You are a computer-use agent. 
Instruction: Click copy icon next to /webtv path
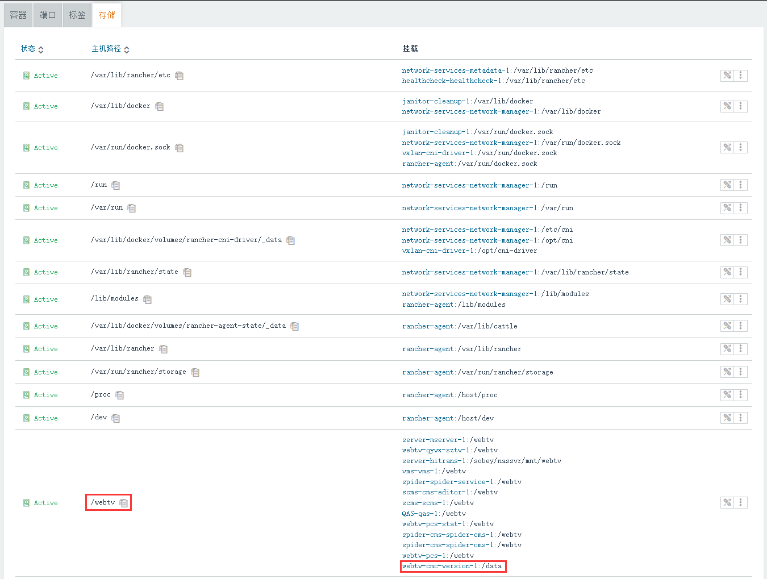(x=124, y=503)
